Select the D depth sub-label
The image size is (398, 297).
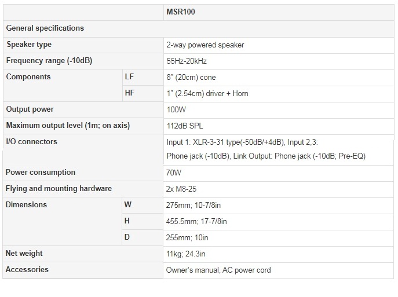click(x=127, y=237)
